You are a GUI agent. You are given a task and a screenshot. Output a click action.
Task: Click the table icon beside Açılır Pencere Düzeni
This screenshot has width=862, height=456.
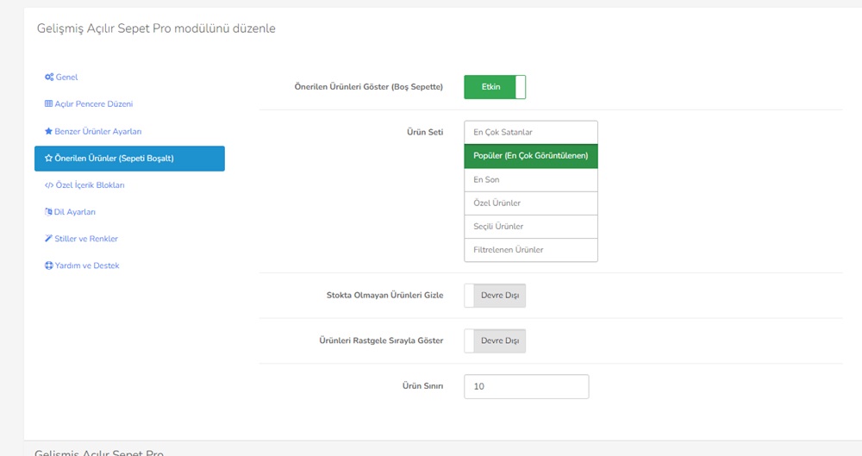click(48, 103)
